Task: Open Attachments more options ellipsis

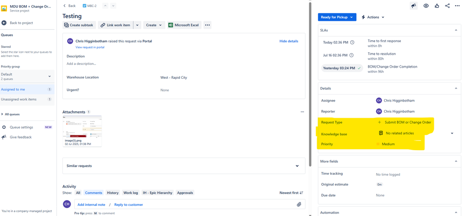Action: [x=302, y=112]
